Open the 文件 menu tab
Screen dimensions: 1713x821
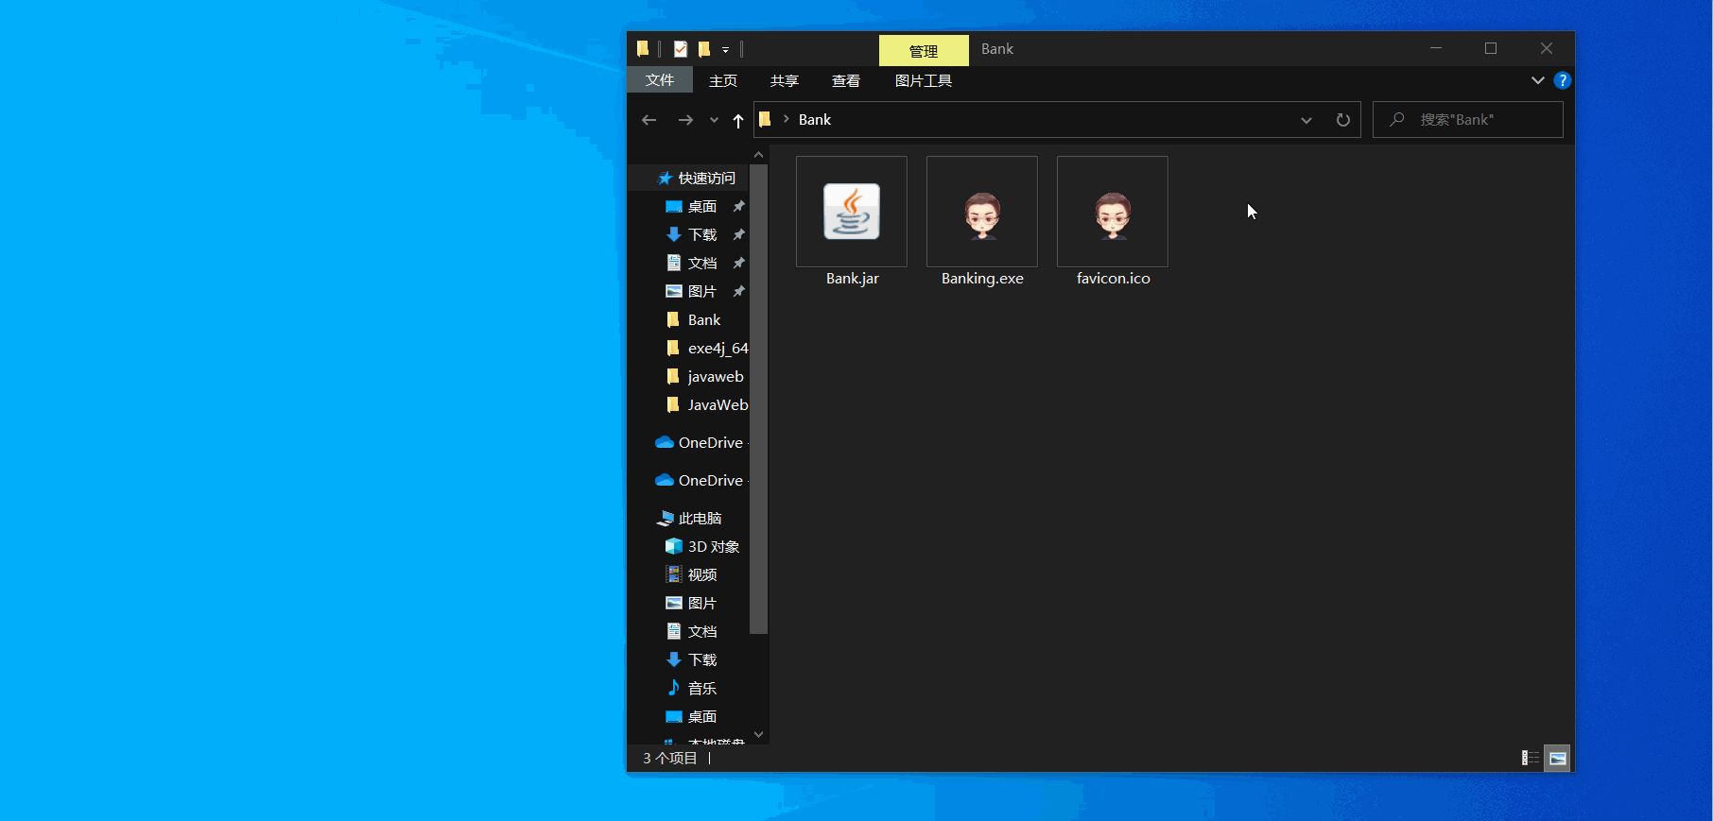click(x=660, y=80)
